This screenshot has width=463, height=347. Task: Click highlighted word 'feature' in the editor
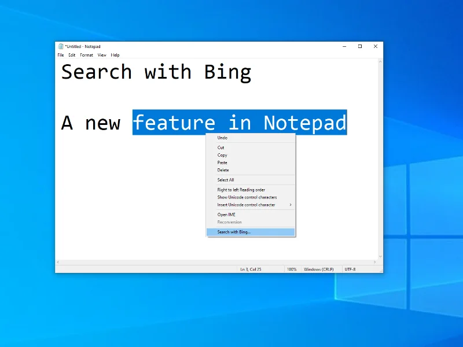tap(174, 123)
